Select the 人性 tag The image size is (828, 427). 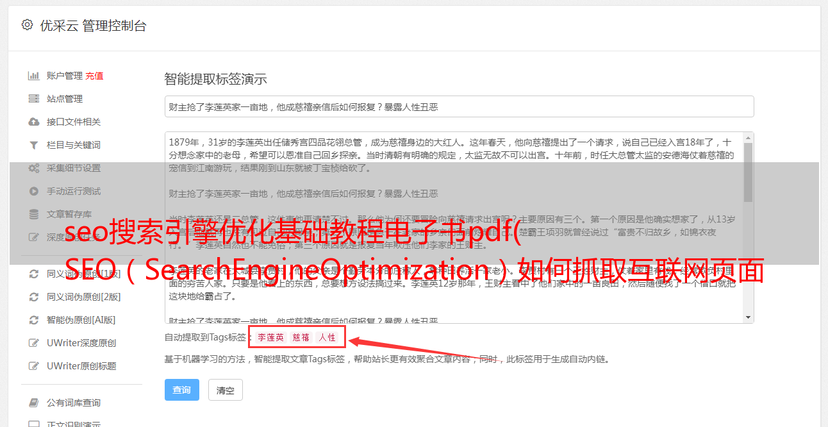tap(327, 337)
